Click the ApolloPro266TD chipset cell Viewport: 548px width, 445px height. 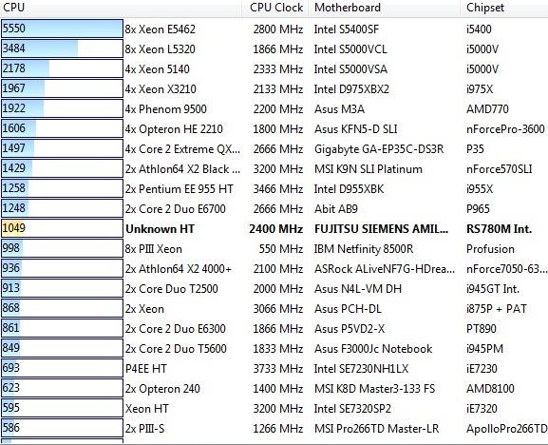(x=507, y=428)
